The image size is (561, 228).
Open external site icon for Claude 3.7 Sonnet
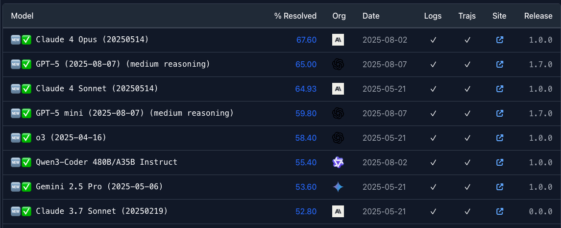(500, 211)
